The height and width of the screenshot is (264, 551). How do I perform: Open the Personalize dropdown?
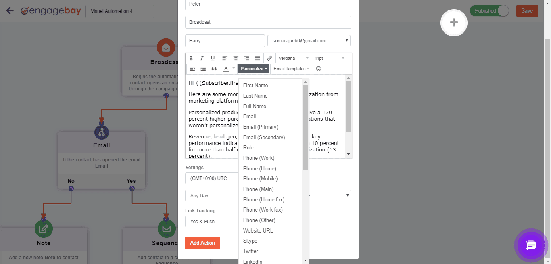(x=253, y=69)
